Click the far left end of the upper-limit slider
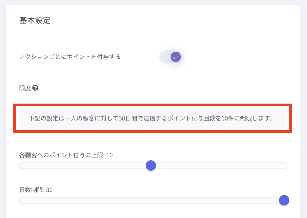 click(20, 166)
